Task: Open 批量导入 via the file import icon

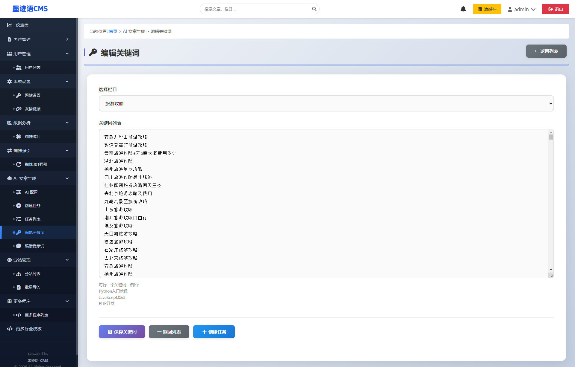Action: point(19,287)
